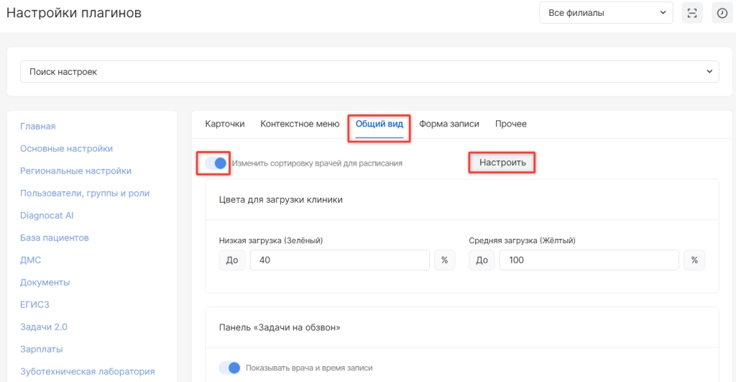Screen dimensions: 736x382
Task: Click the Средняя загрузка (Жёлтый) label
Action: tap(522, 240)
